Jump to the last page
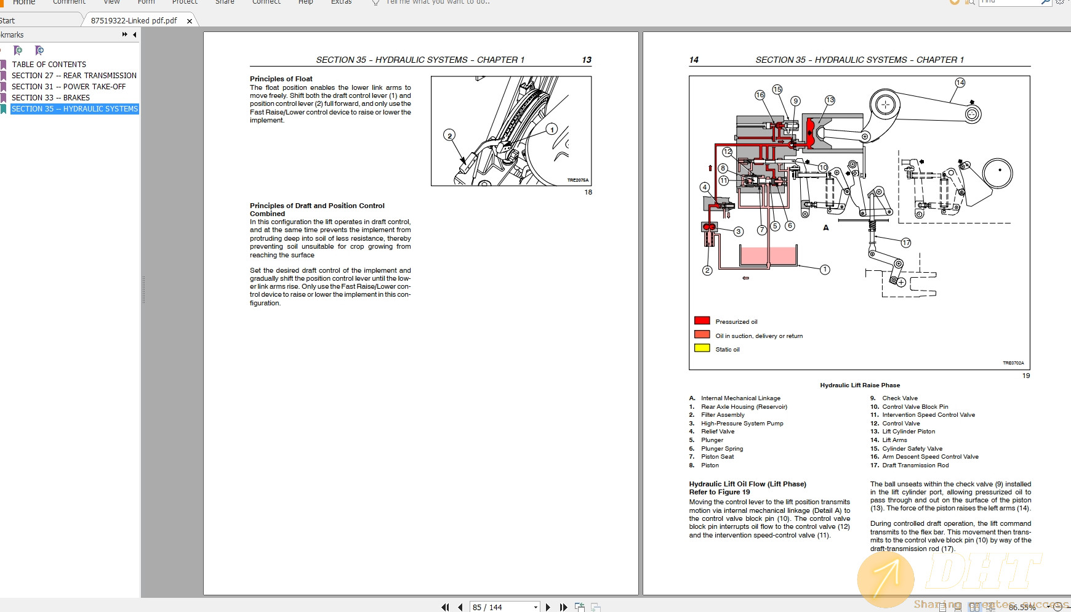The image size is (1071, 612). (x=563, y=607)
